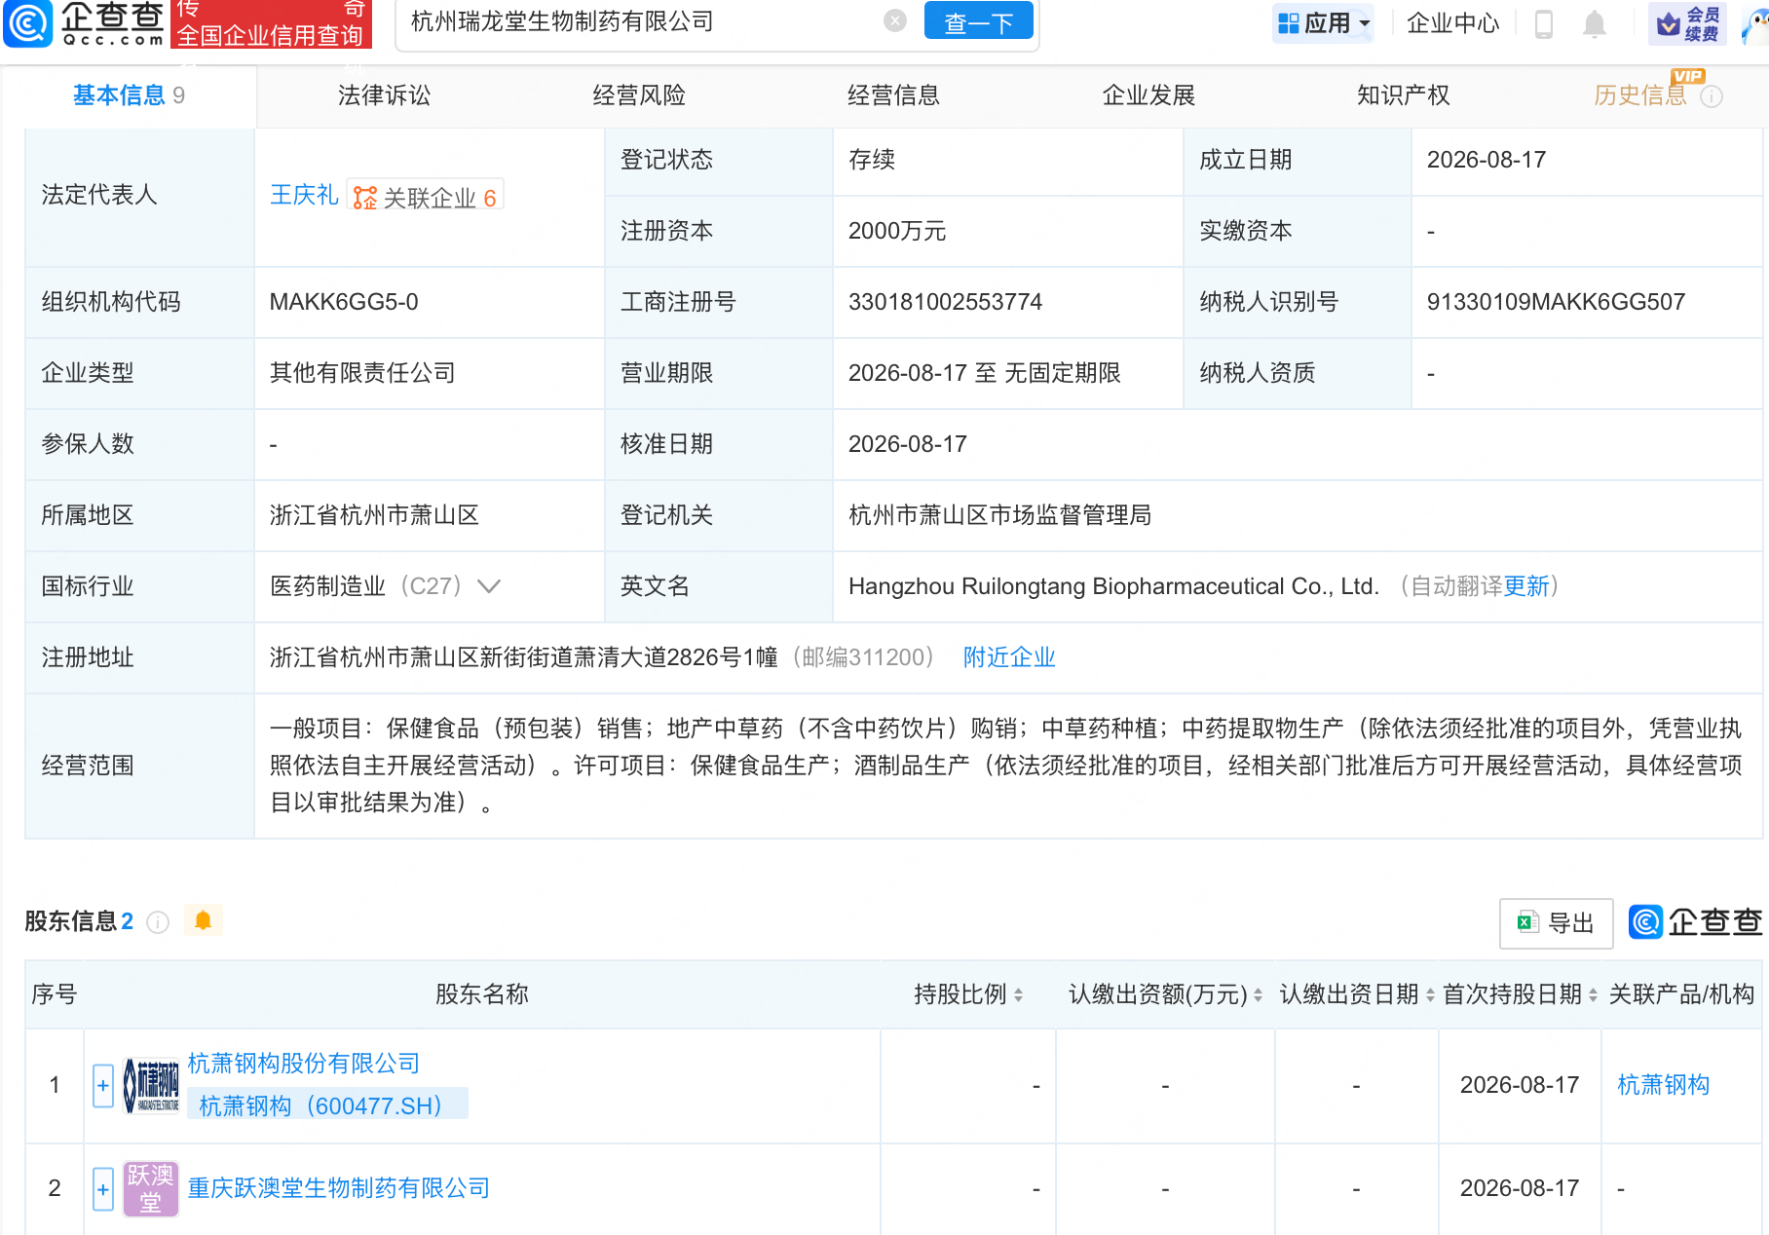Viewport: 1769px width, 1235px height.
Task: Open the 经营信息 tab
Action: [x=893, y=95]
